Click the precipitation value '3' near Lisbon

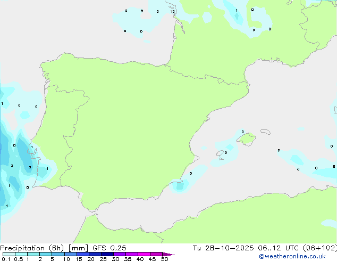coord(30,167)
